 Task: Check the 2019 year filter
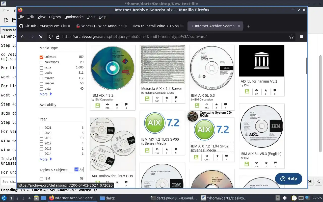[41, 139]
